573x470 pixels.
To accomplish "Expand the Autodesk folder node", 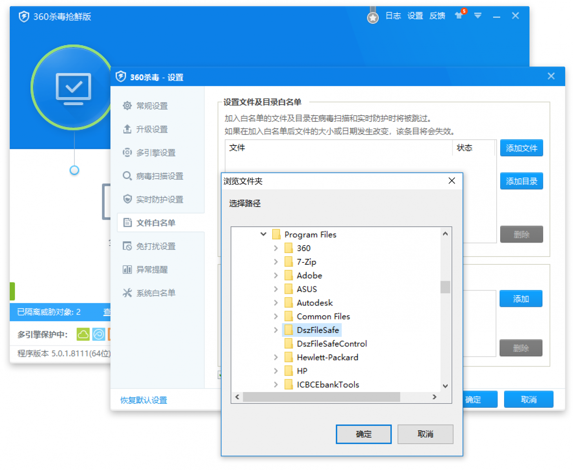I will pyautogui.click(x=276, y=303).
